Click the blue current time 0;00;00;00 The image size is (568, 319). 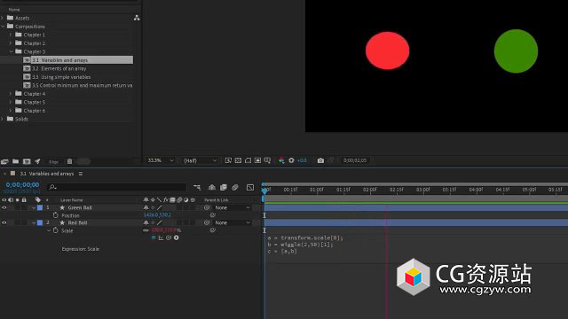click(x=22, y=185)
